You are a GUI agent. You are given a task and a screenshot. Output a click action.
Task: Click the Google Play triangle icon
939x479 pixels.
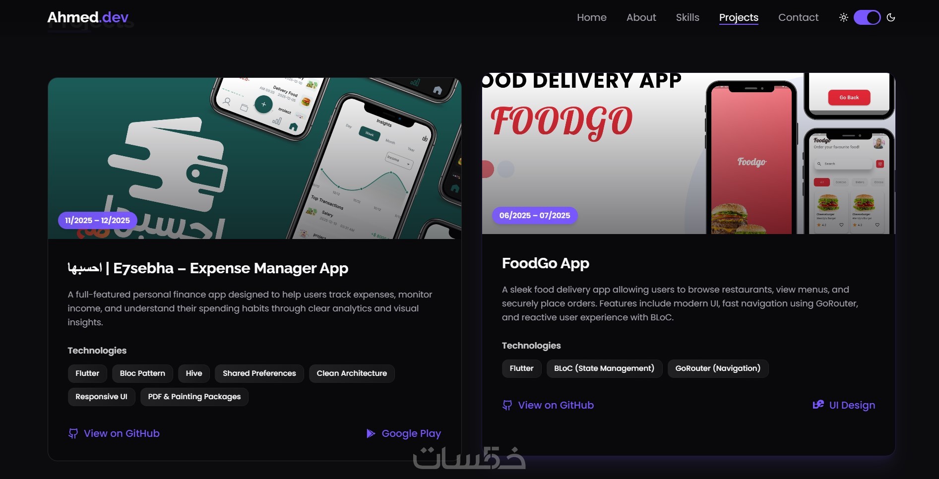371,433
